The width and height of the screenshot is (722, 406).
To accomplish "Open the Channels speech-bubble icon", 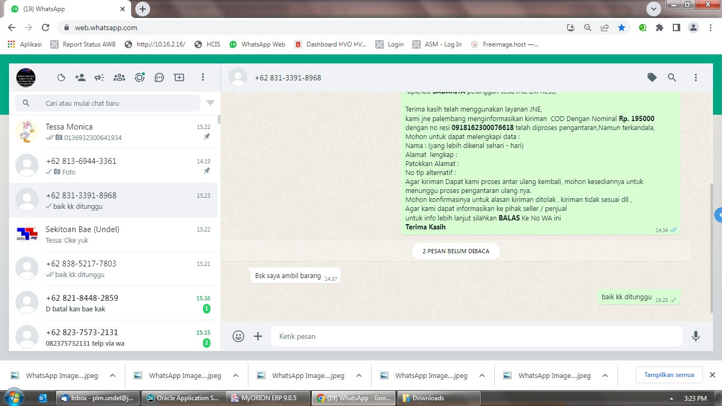I will [159, 78].
